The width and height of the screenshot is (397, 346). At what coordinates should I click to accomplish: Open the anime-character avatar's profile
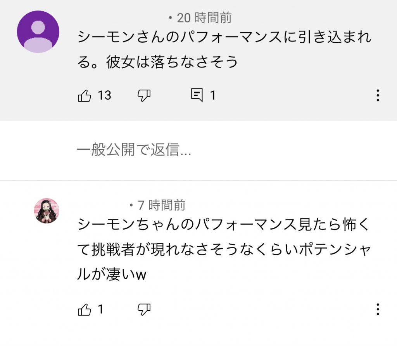(x=47, y=211)
